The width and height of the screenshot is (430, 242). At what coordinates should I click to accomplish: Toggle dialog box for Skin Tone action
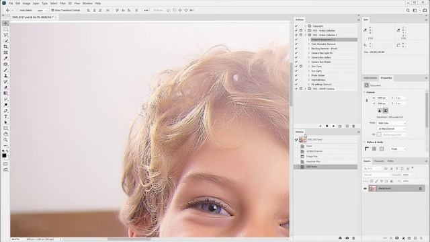coord(301,67)
